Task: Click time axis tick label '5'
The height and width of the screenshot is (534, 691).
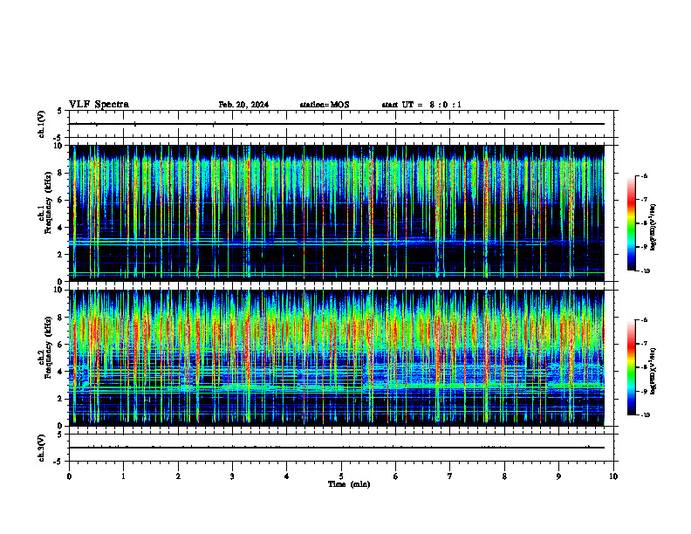Action: (x=341, y=476)
